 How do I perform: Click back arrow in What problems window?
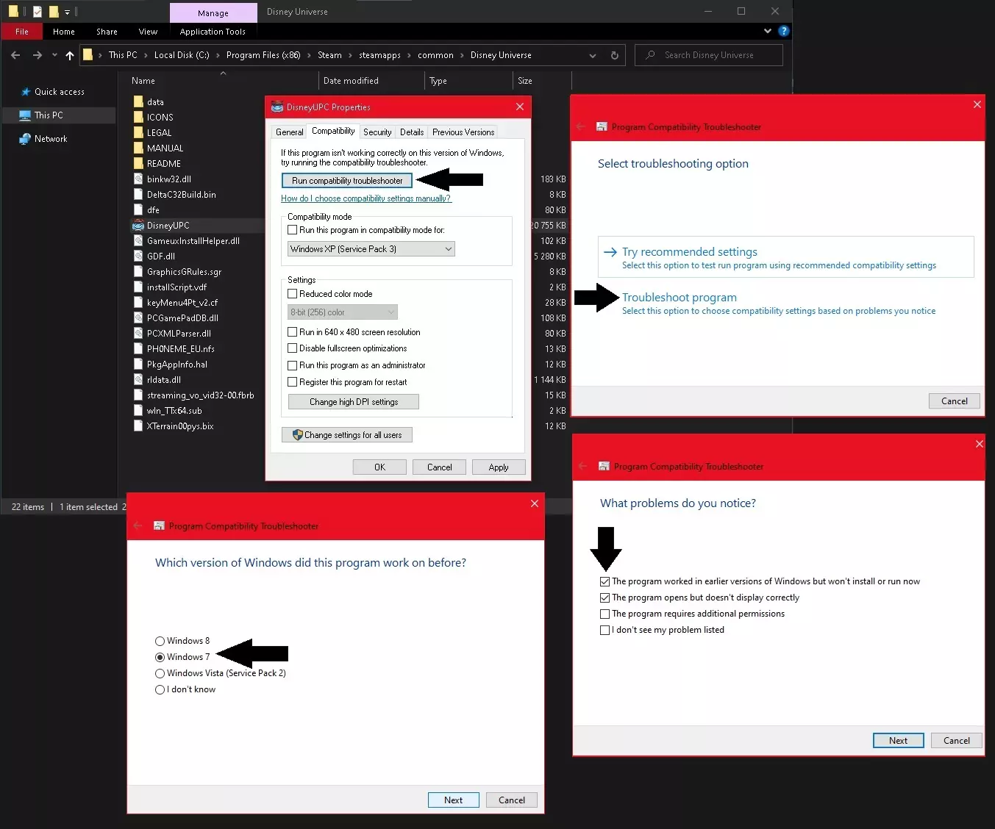(583, 467)
